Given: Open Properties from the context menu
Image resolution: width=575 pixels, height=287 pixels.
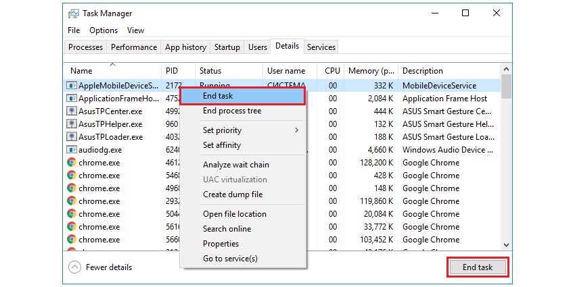Looking at the screenshot, I should [x=242, y=244].
